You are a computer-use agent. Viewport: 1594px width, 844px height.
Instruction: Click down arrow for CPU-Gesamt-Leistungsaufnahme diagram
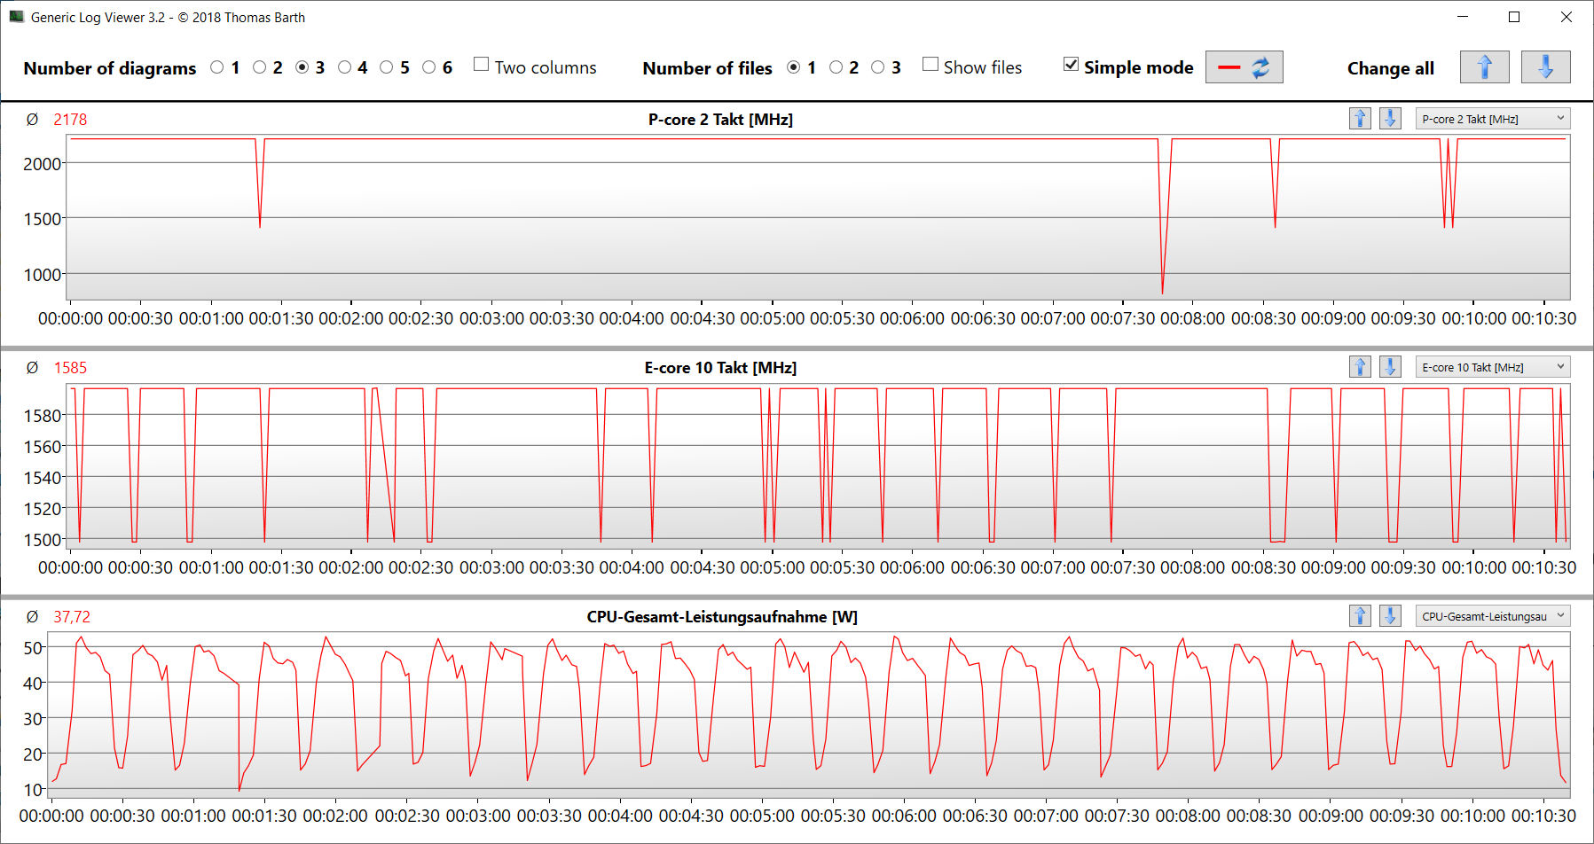(1390, 616)
